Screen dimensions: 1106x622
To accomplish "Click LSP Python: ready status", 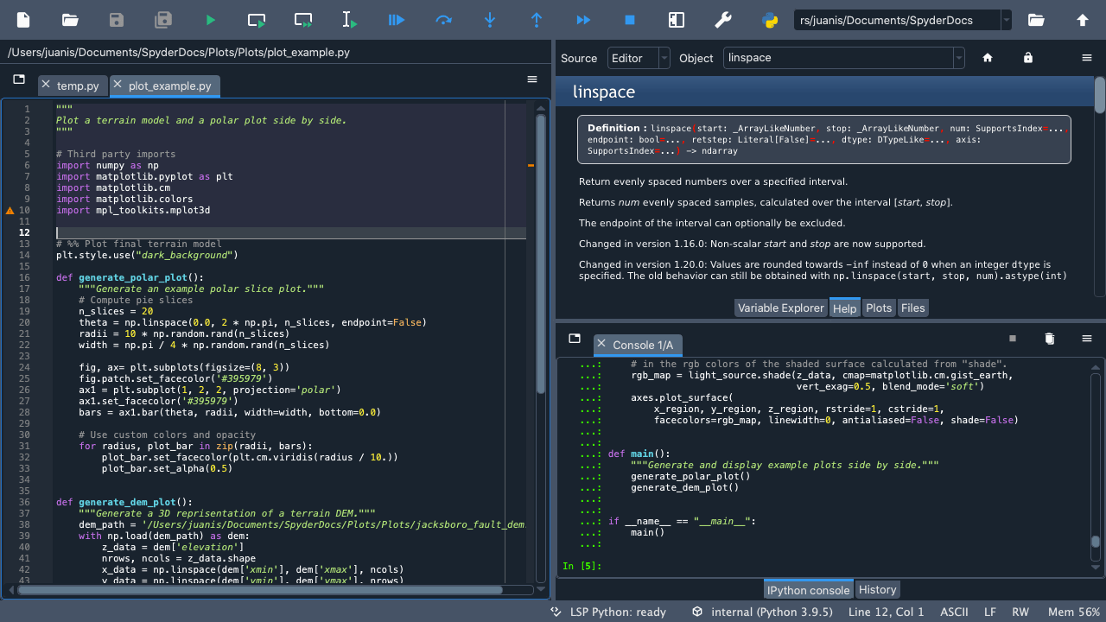I will point(609,612).
